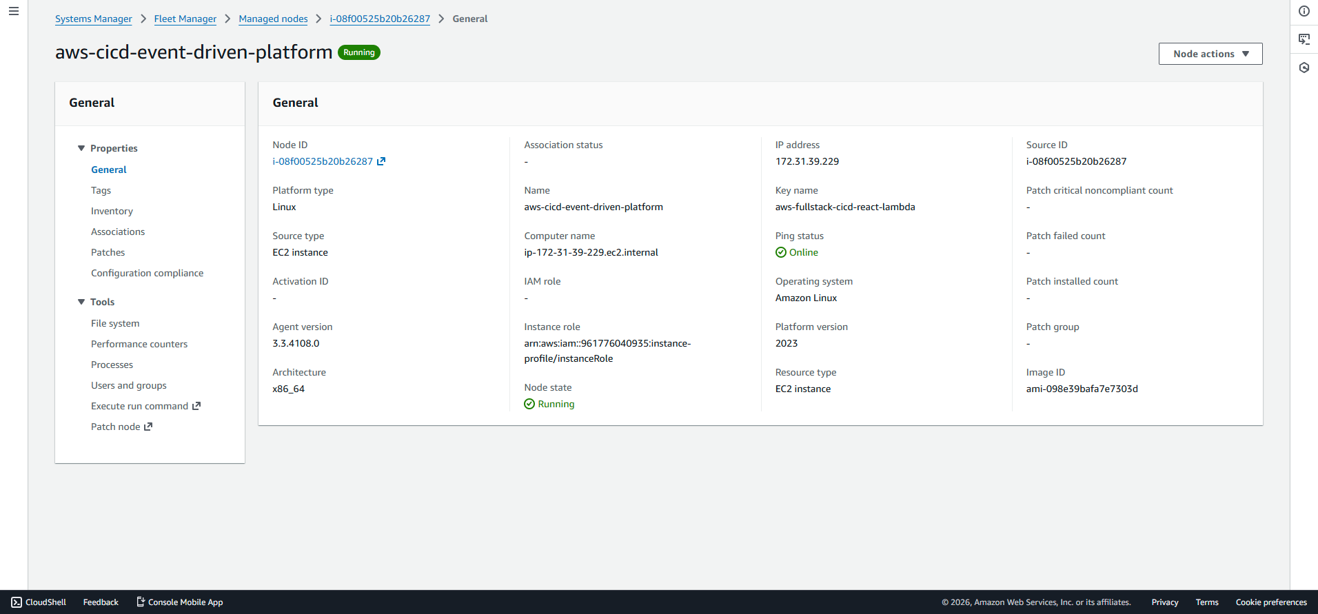This screenshot has width=1318, height=614.
Task: Open Configuration compliance page
Action: click(148, 273)
